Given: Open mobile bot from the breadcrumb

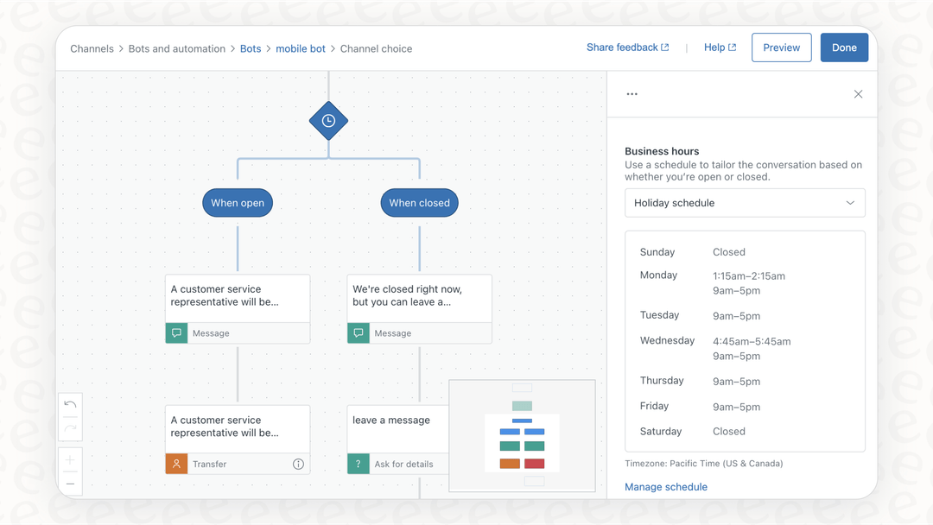Looking at the screenshot, I should pos(301,48).
